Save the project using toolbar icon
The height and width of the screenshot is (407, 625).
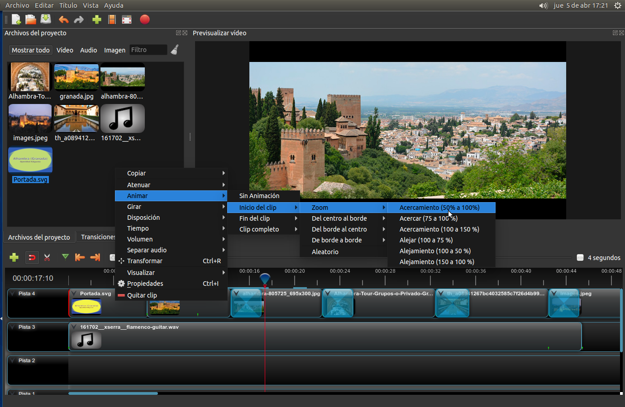click(46, 19)
